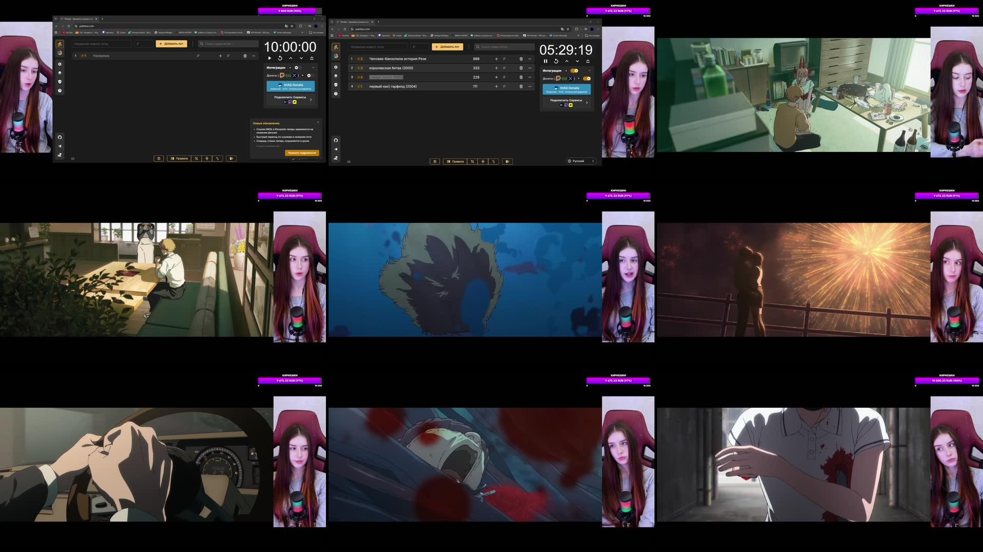
Task: Open shield icon in 05:29:19 window sidebar
Action: (x=336, y=85)
